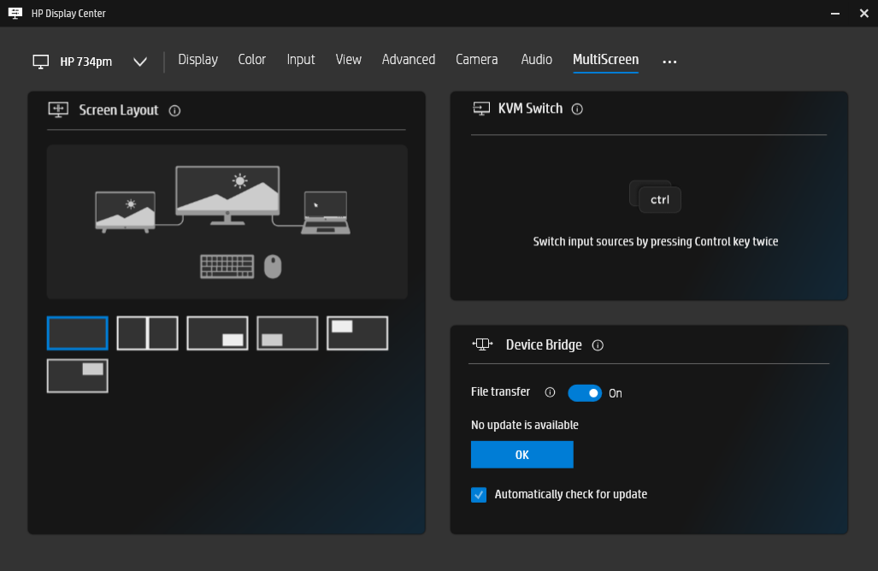Switch to the Input tab
The width and height of the screenshot is (878, 571).
point(301,59)
